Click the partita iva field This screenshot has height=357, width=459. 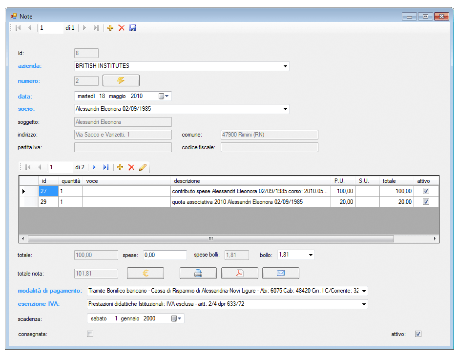pyautogui.click(x=123, y=147)
